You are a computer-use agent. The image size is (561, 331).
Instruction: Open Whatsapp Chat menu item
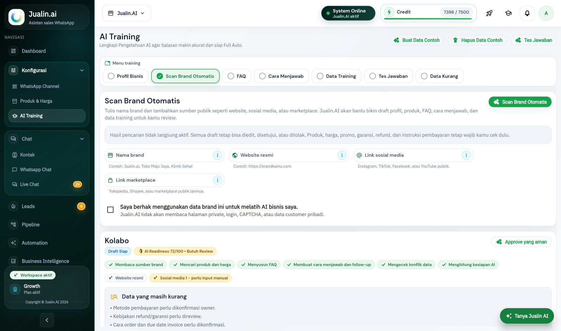47,170
